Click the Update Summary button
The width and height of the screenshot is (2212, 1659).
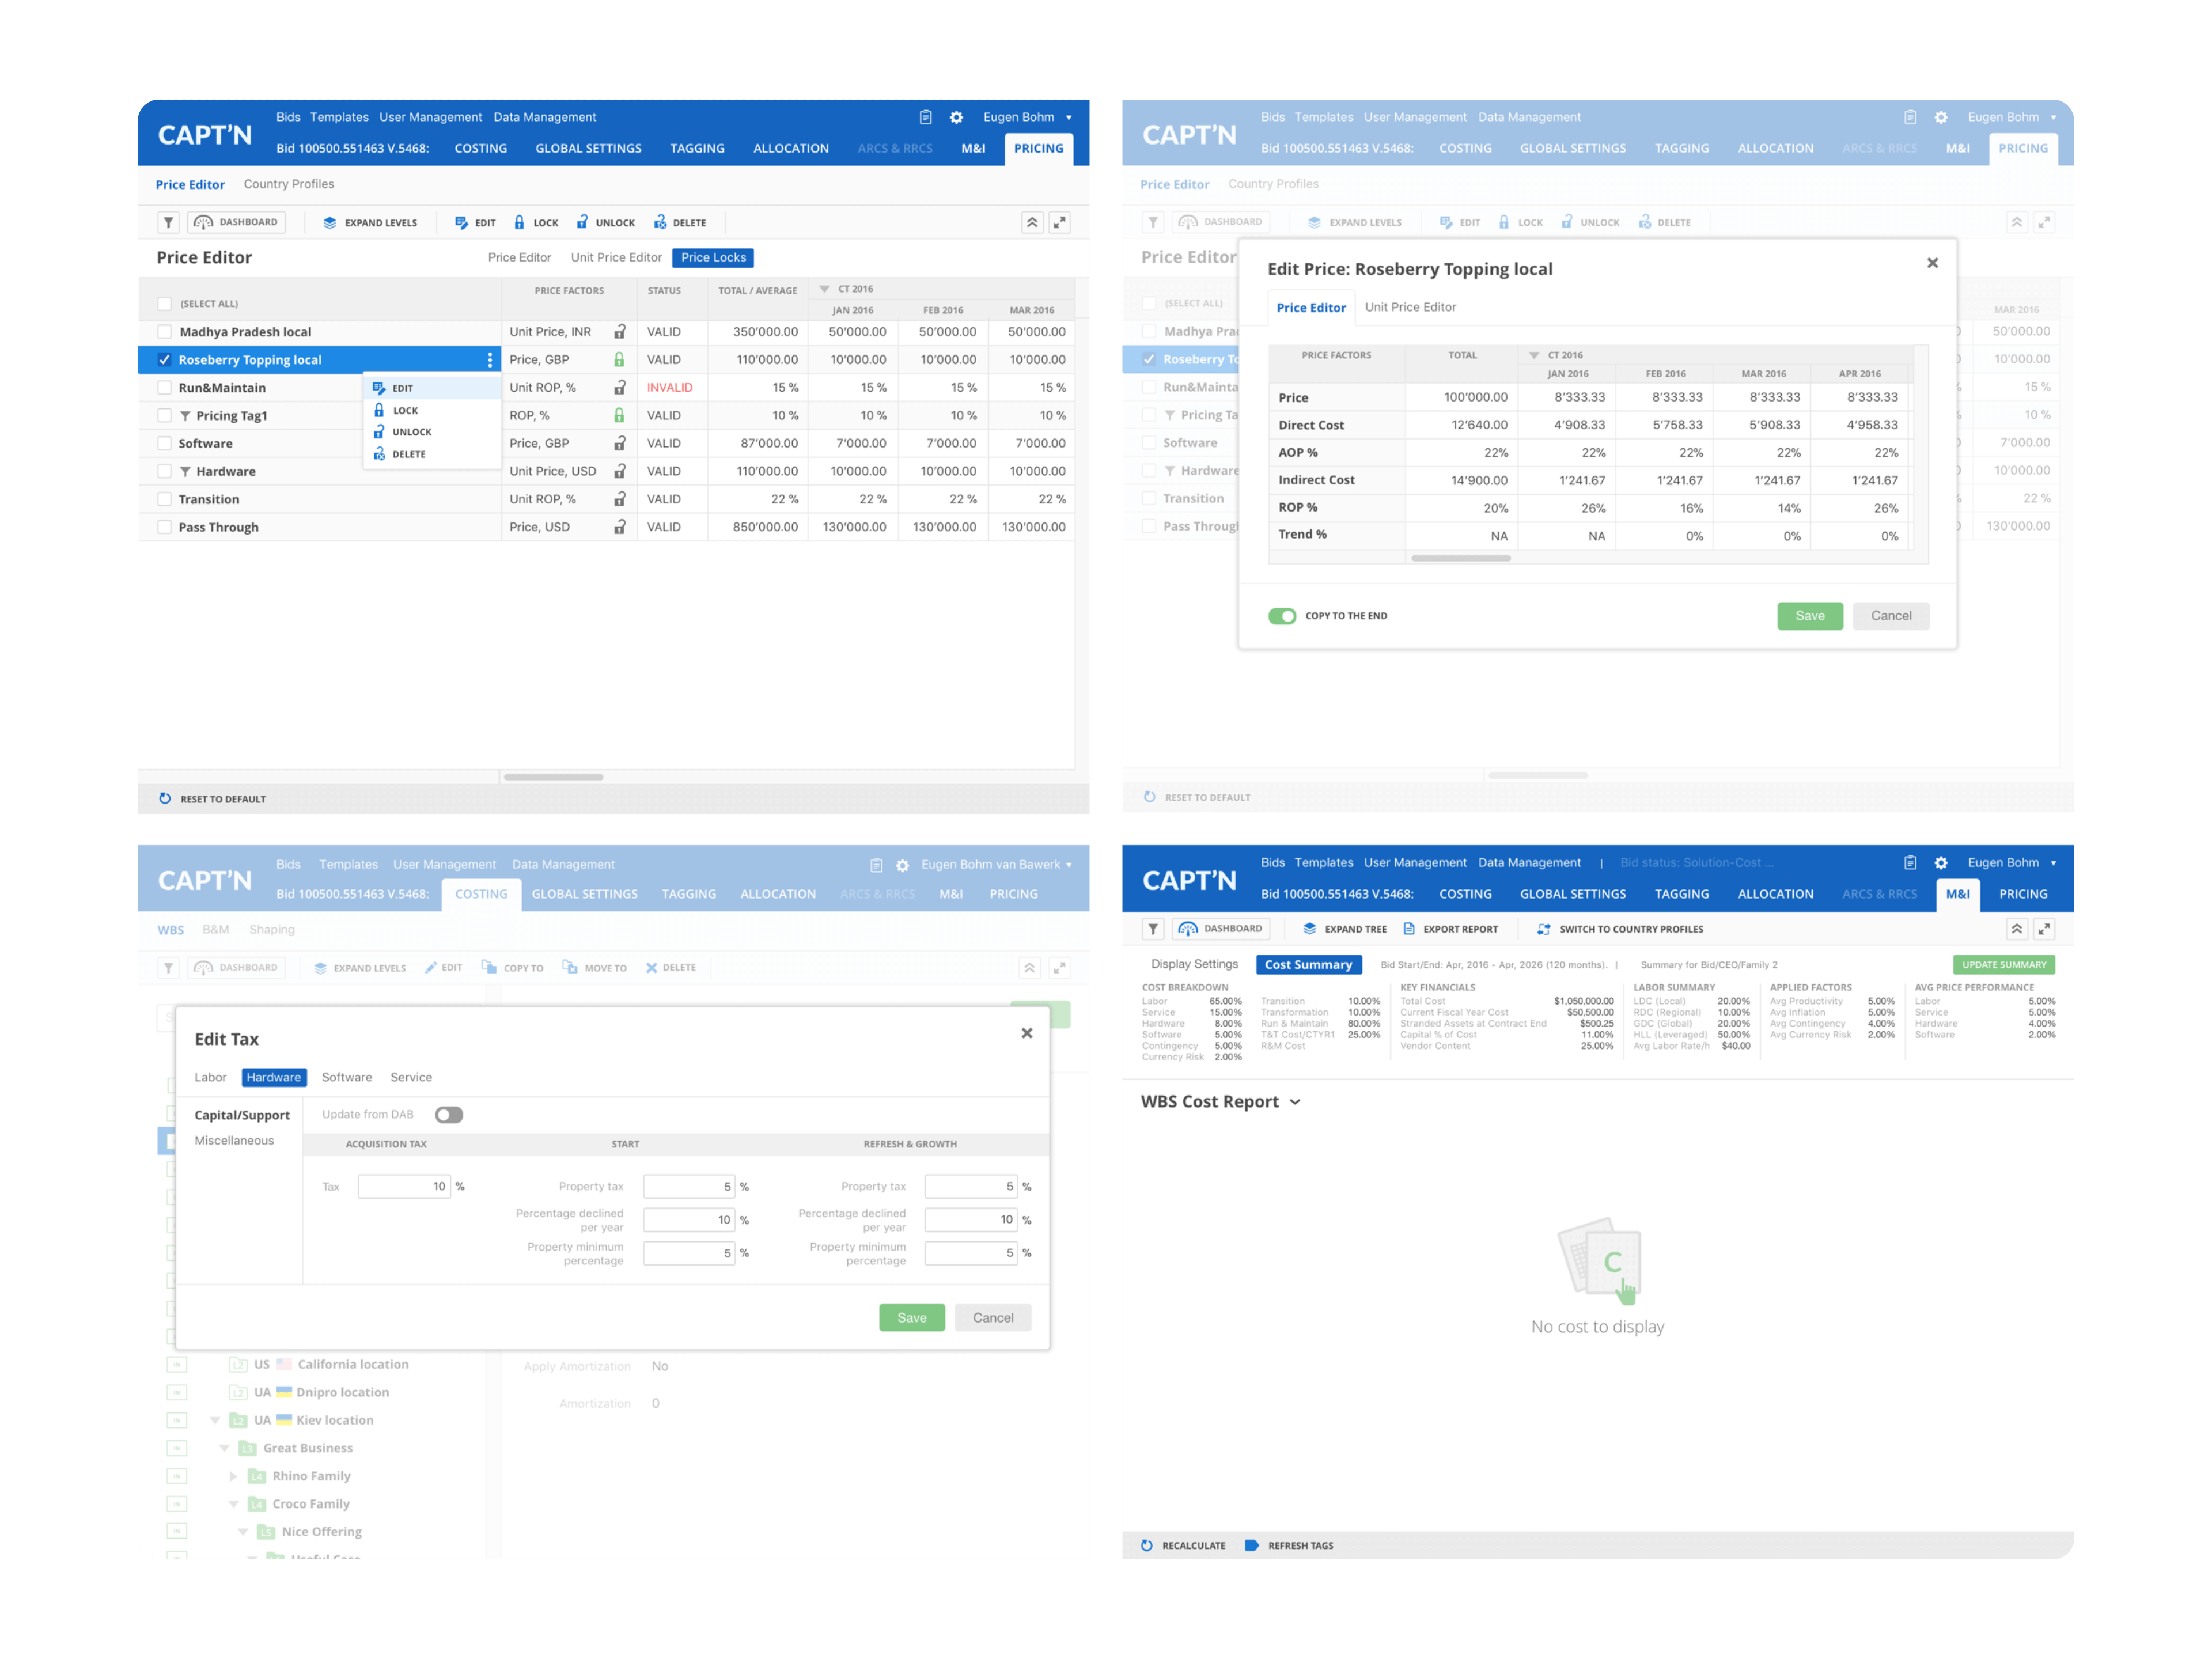pos(2003,965)
